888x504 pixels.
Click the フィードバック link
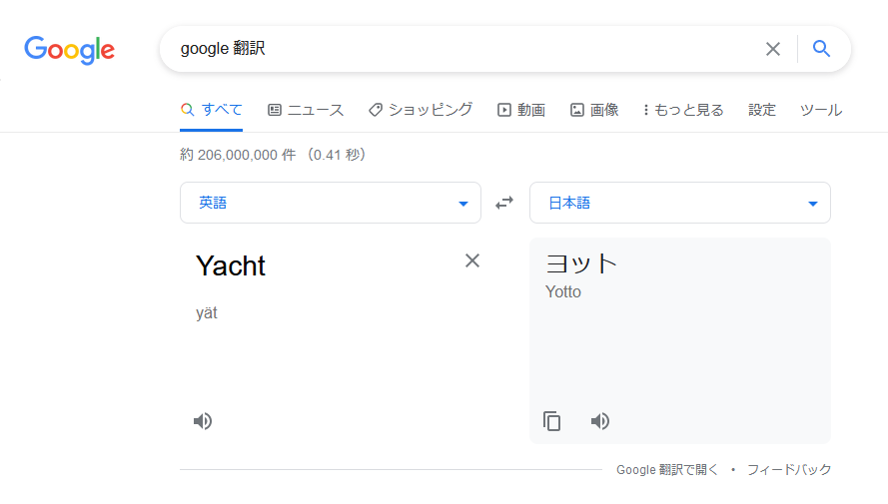click(789, 469)
